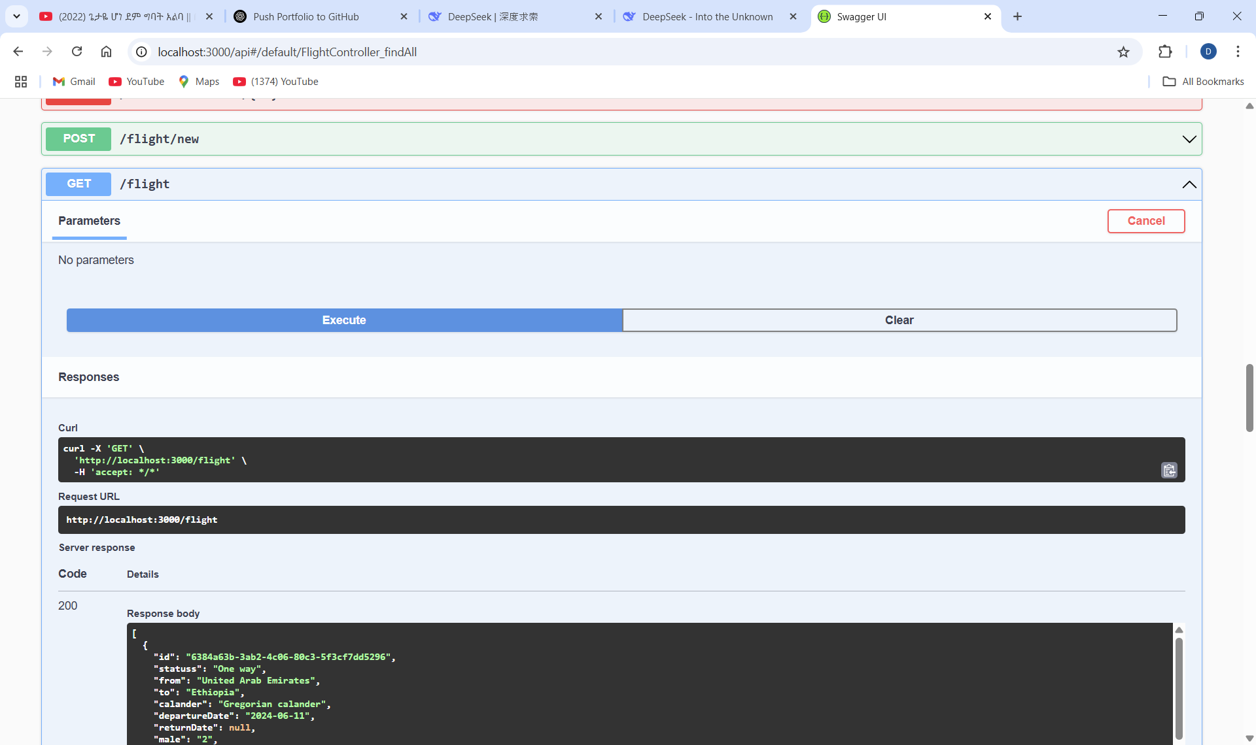This screenshot has width=1256, height=745.
Task: Click the 200 response code
Action: (x=67, y=606)
